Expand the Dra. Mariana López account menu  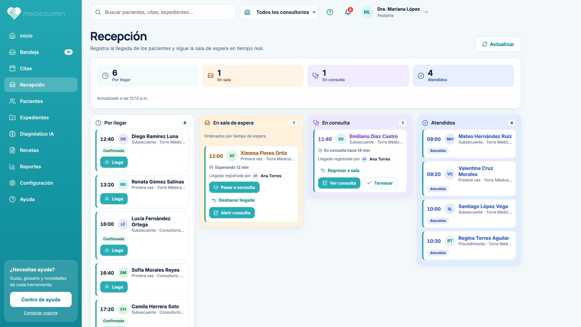(426, 12)
